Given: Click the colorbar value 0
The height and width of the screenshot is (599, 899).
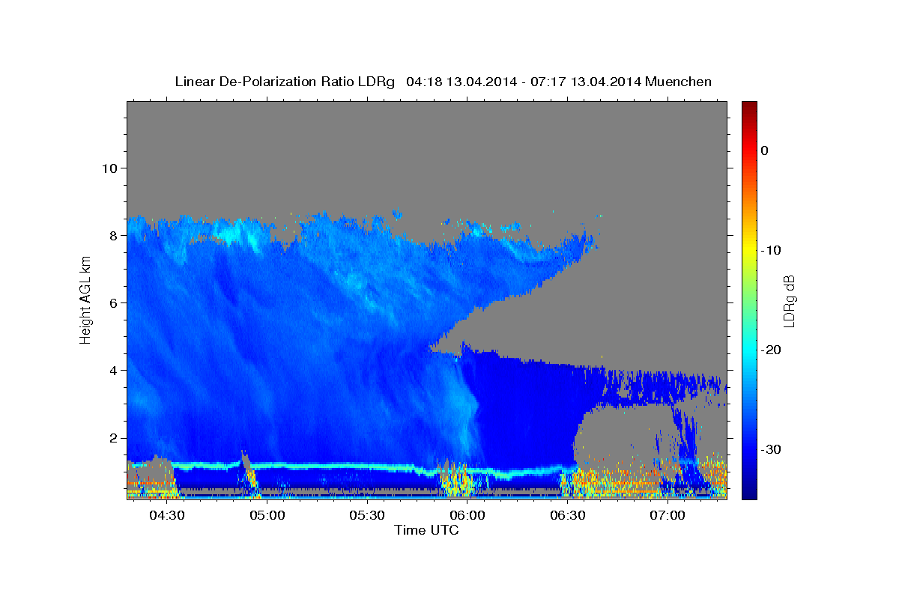Looking at the screenshot, I should [765, 150].
